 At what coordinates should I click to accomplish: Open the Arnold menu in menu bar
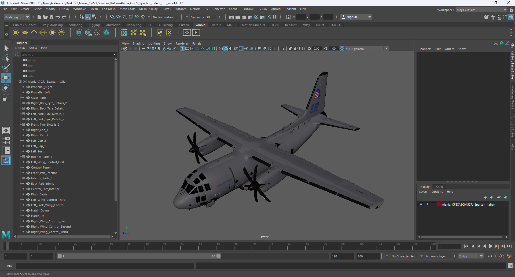pos(276,9)
